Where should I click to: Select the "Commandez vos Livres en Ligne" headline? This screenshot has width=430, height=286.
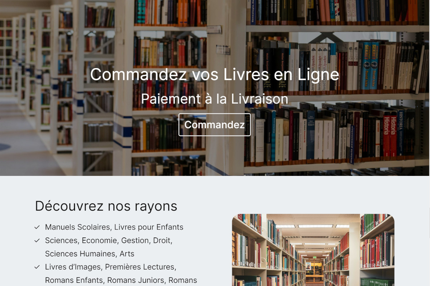pyautogui.click(x=215, y=74)
